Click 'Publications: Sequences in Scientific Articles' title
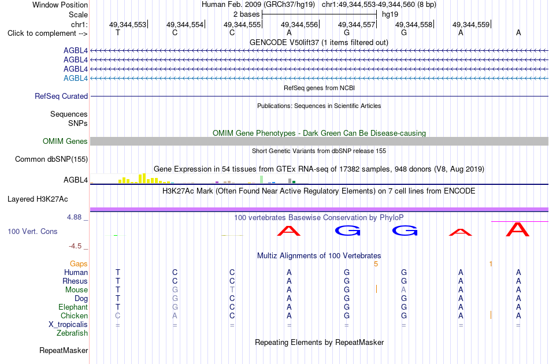This screenshot has width=549, height=364. pyautogui.click(x=319, y=106)
